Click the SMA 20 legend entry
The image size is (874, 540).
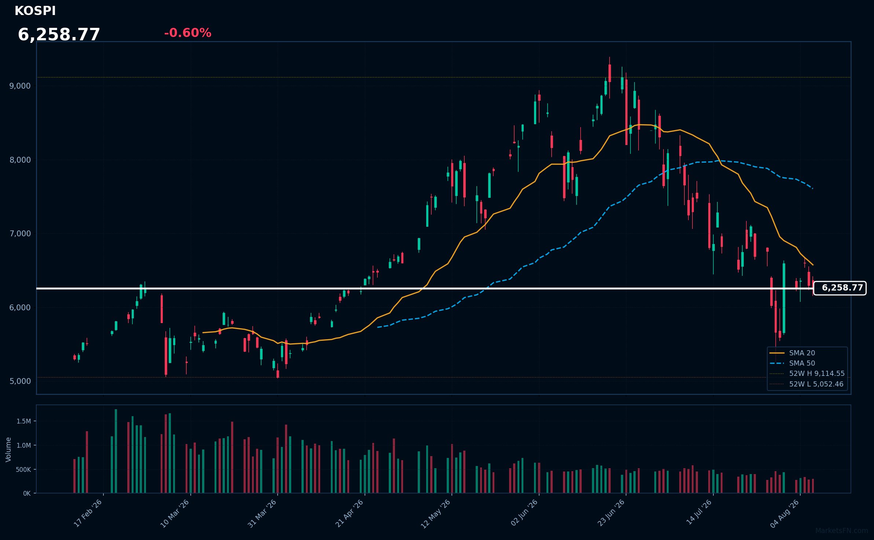[802, 353]
